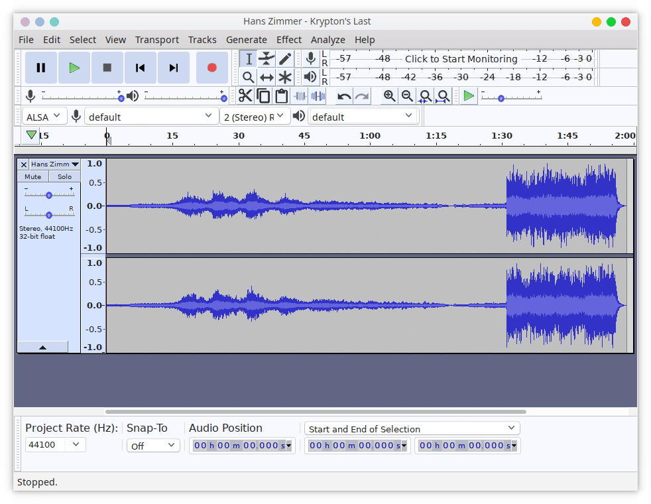The image size is (651, 504).
Task: Paste with the clipboard icon
Action: tap(282, 96)
